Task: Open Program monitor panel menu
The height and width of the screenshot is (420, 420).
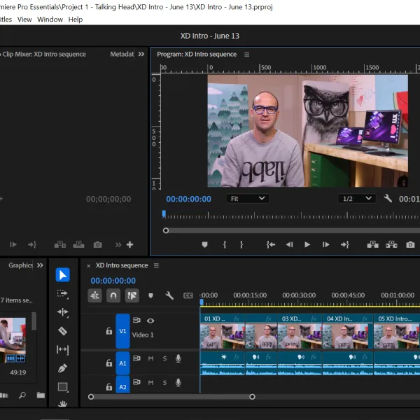Action: pos(246,55)
